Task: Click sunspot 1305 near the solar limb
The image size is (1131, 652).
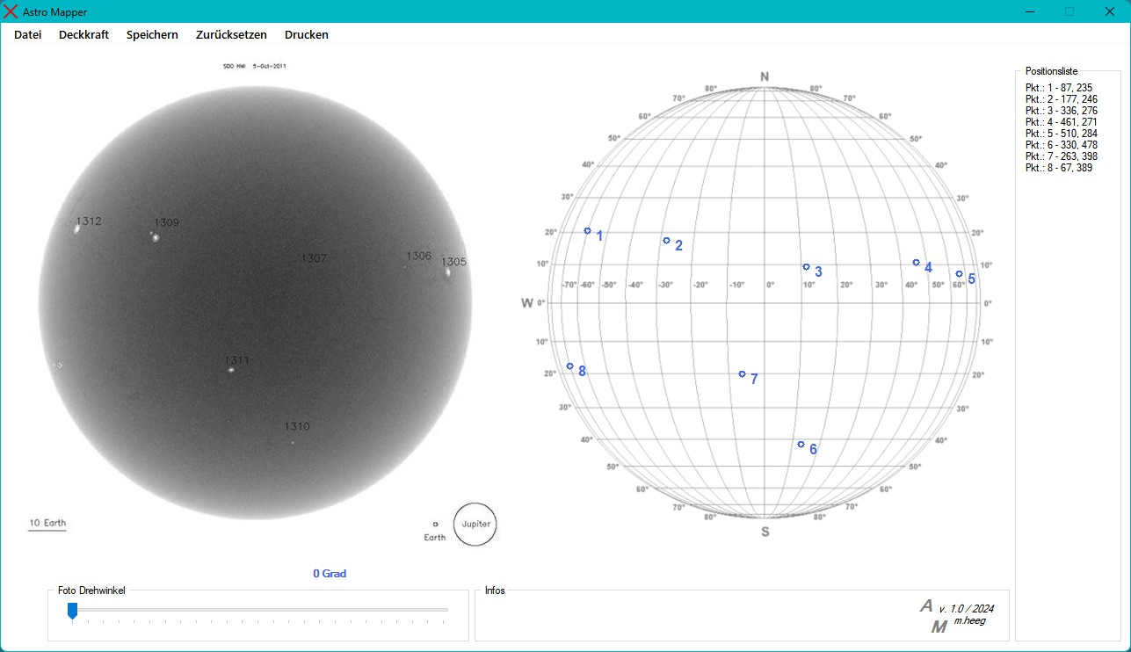Action: click(x=448, y=272)
